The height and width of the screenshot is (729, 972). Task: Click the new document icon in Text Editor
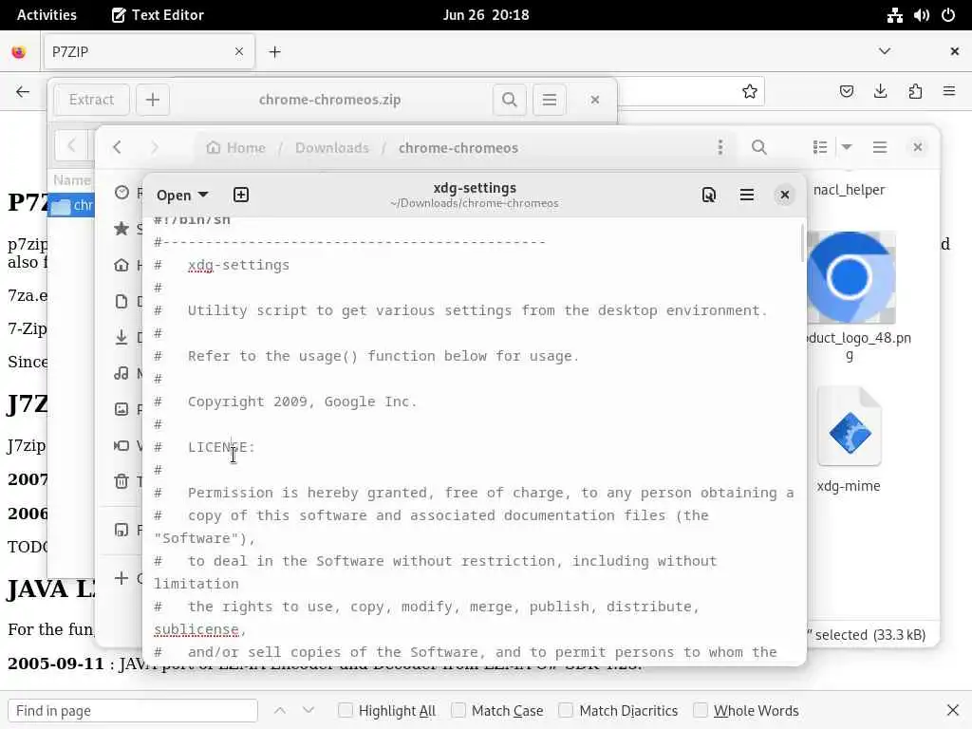pos(240,196)
